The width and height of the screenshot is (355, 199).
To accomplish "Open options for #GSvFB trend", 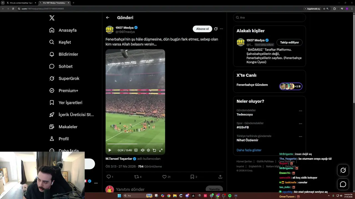I will 300,124.
